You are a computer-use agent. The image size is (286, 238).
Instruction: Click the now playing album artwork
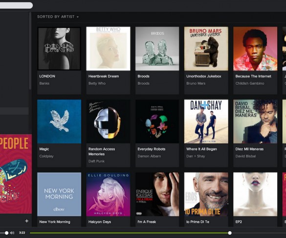pos(16,174)
